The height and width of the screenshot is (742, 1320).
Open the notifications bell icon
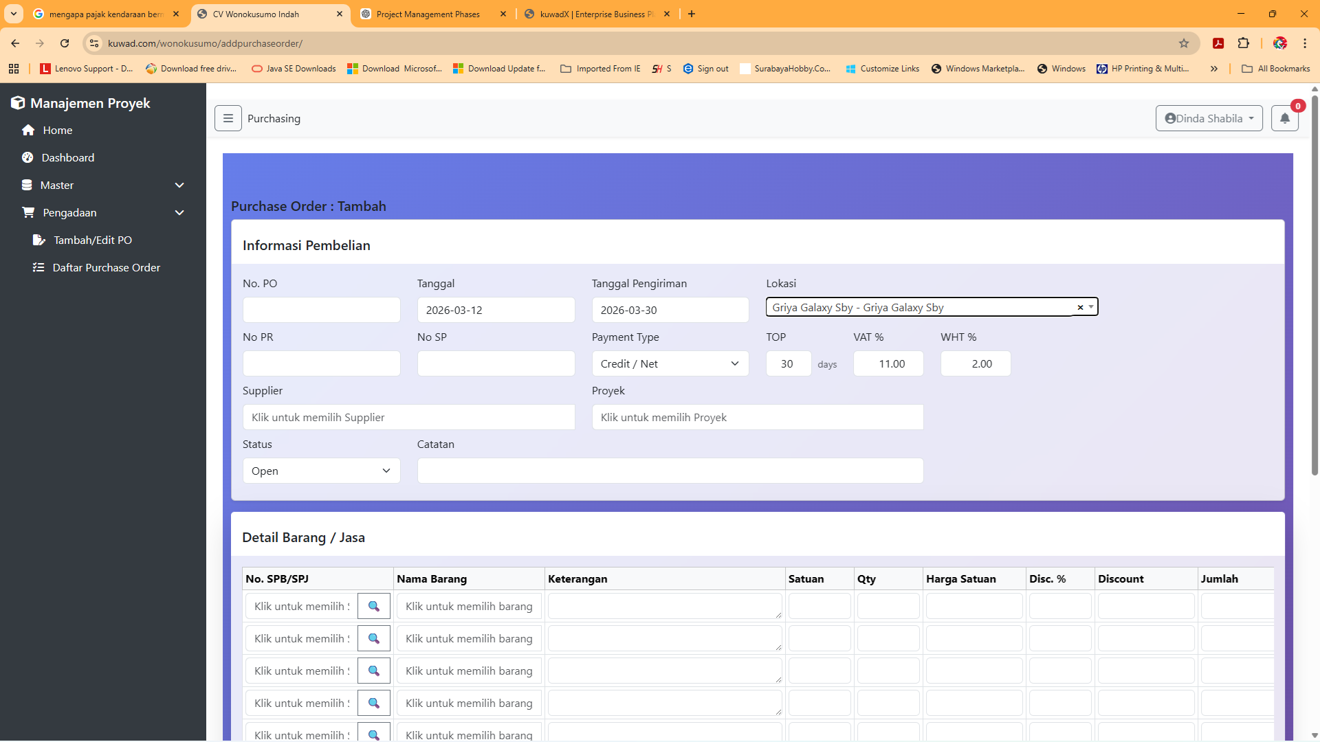[x=1284, y=118]
